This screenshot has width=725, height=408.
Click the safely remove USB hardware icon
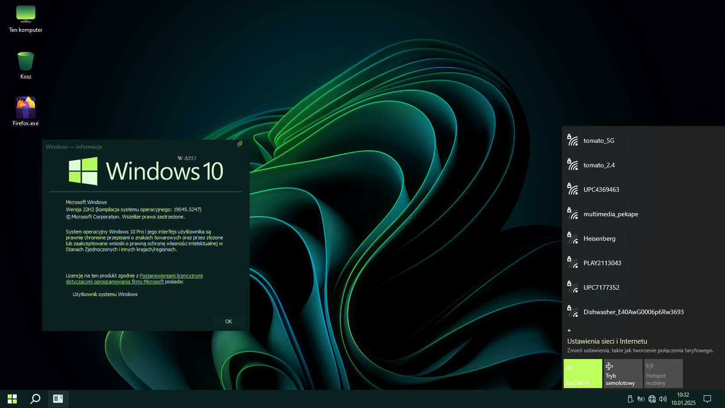[630, 399]
